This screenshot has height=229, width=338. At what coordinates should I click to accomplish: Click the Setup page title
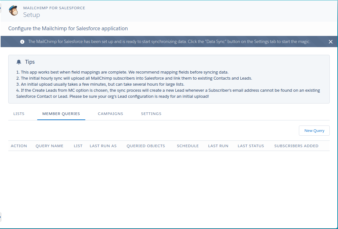(x=32, y=15)
